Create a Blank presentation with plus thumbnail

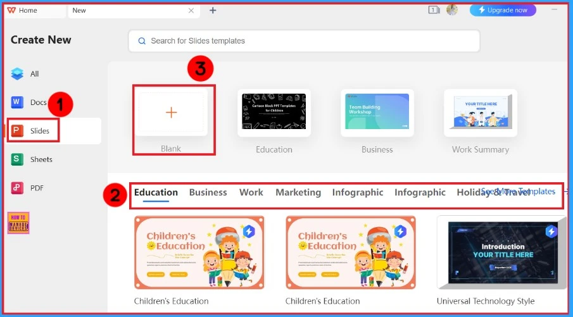tap(171, 112)
